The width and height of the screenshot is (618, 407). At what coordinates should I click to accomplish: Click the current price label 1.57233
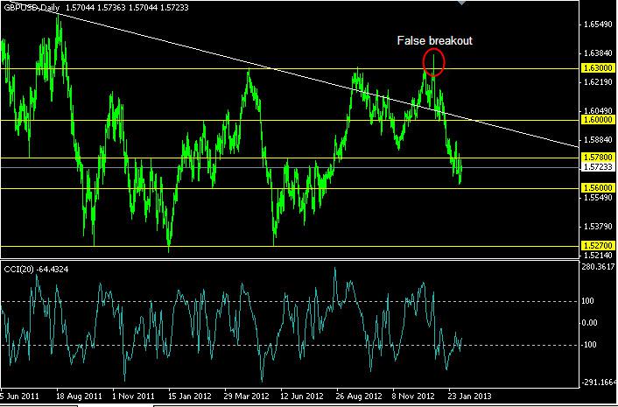tap(598, 167)
